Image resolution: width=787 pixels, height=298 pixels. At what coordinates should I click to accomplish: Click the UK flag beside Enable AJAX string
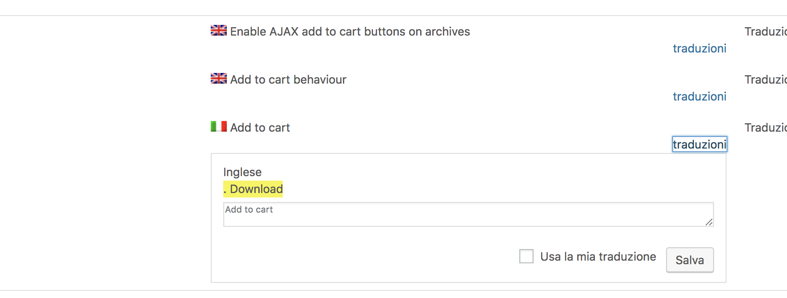pos(218,30)
